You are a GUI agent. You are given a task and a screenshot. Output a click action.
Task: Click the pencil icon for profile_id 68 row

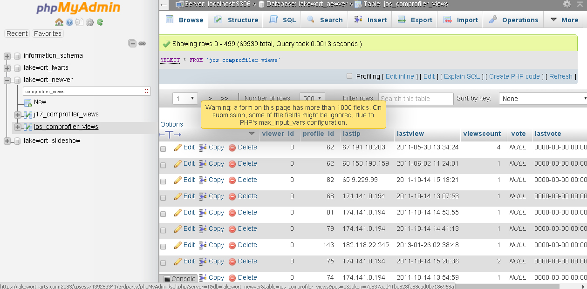point(177,196)
